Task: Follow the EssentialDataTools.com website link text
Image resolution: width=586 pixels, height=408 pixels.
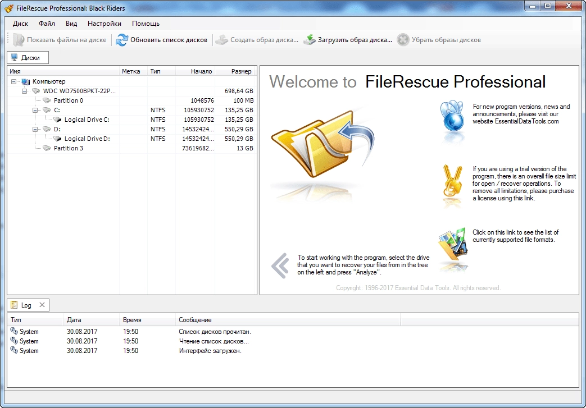Action: point(526,121)
